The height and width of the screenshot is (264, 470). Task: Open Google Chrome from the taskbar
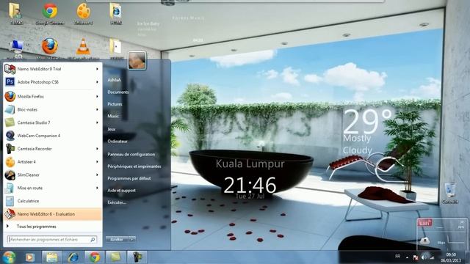[95, 257]
